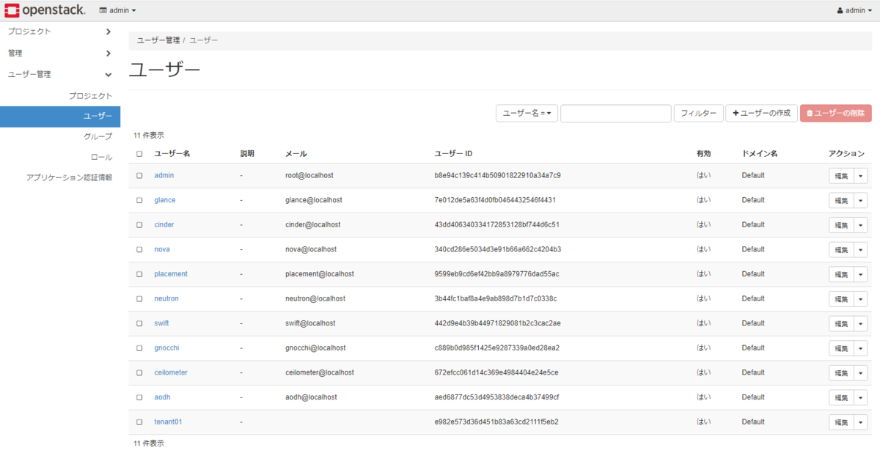Open the admin user link in table
The image size is (880, 453).
click(164, 175)
